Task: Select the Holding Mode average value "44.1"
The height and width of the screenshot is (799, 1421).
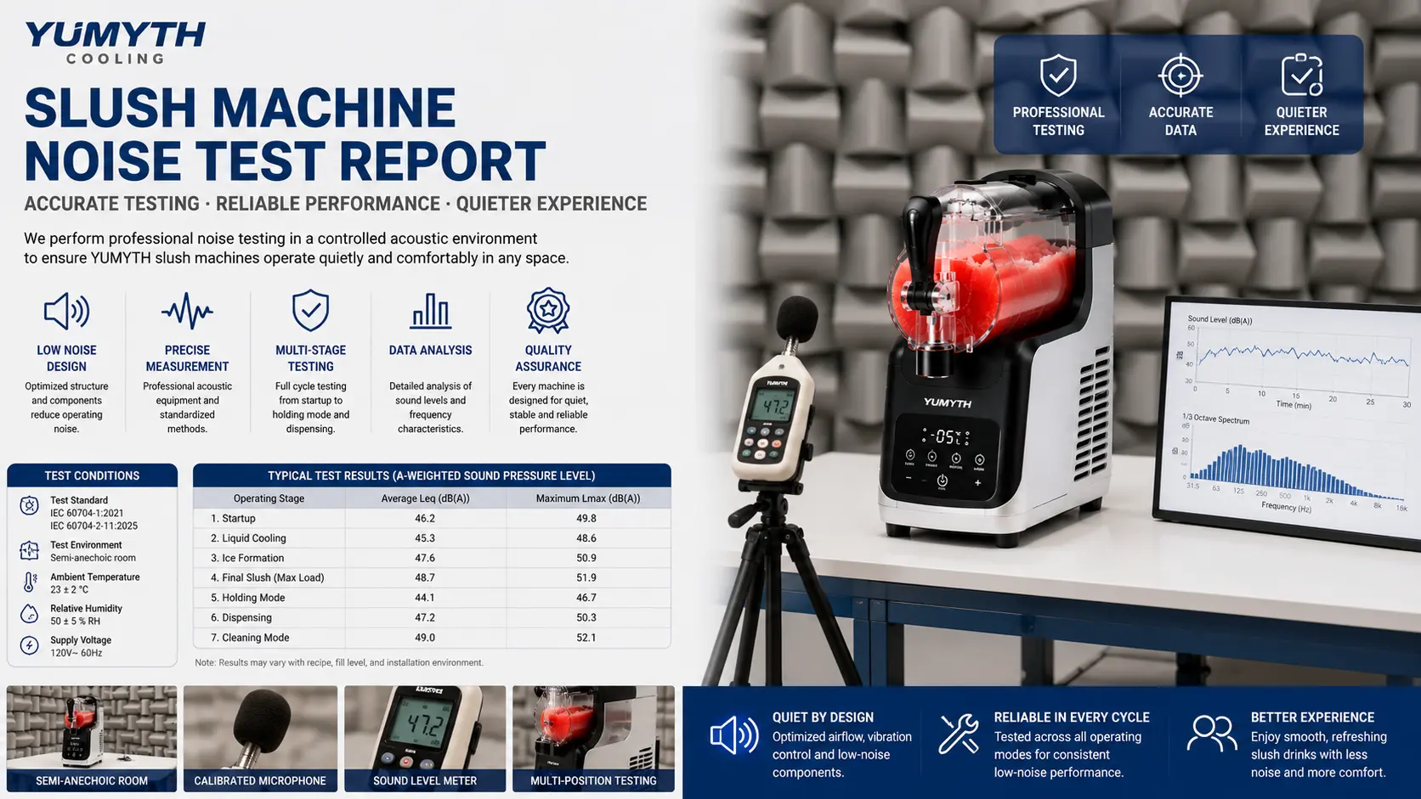Action: (x=425, y=598)
